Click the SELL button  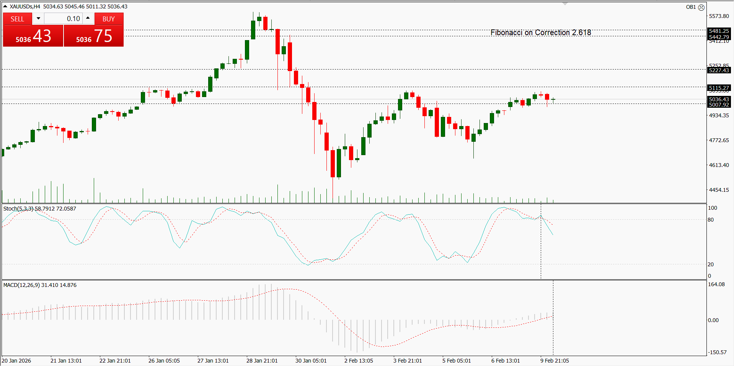tap(17, 19)
